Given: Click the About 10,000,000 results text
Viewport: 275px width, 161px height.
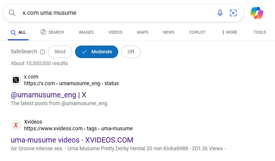Looking at the screenshot, I should 39,63.
